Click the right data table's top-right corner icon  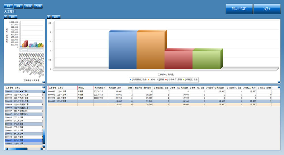(x=279, y=88)
